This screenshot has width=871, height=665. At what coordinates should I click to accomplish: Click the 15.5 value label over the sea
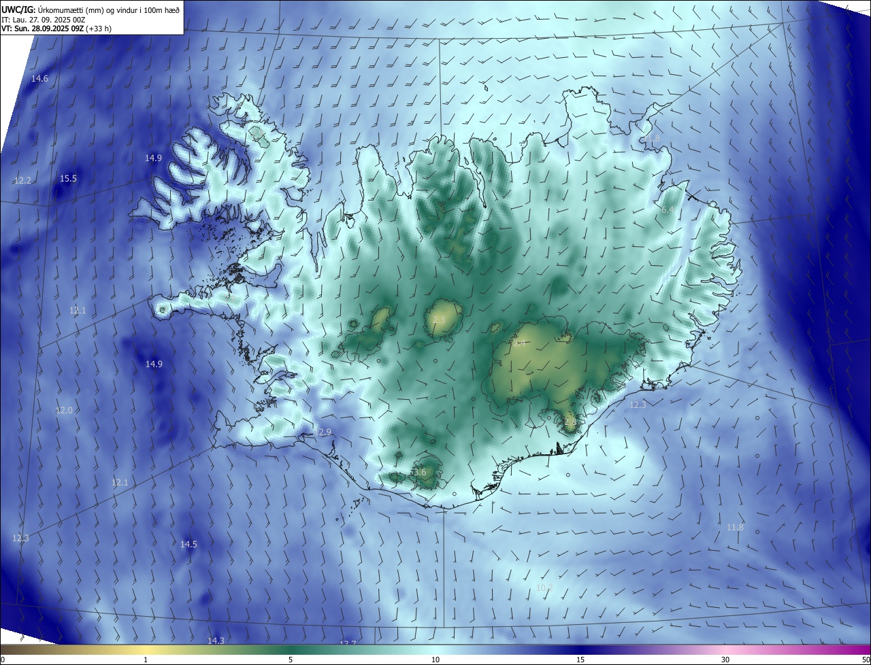click(x=68, y=179)
